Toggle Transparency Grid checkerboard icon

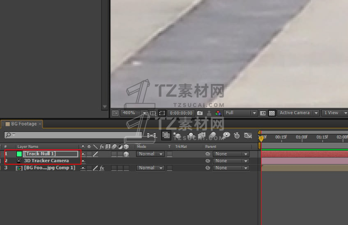point(272,113)
